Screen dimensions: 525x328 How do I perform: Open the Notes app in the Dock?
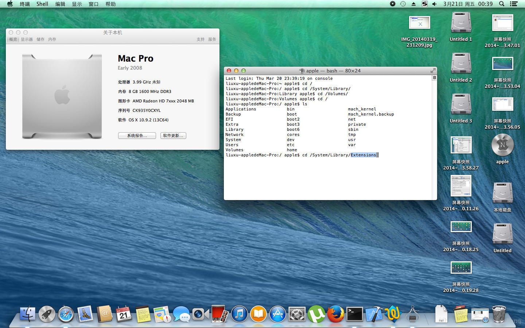pyautogui.click(x=143, y=314)
